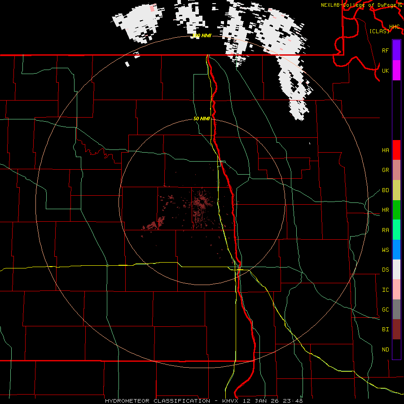Click the yellow BD legend color
This screenshot has width=404, height=404.
click(396, 190)
